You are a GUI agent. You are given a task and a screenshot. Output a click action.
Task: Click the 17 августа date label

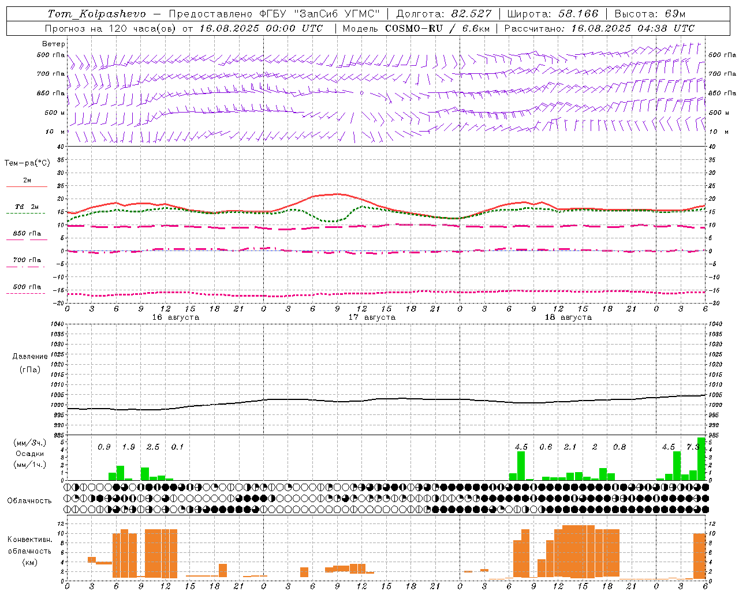[x=372, y=317]
